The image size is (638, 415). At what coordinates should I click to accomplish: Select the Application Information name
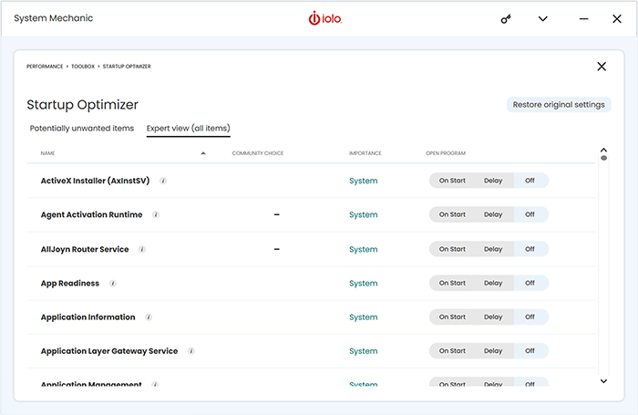(x=87, y=317)
